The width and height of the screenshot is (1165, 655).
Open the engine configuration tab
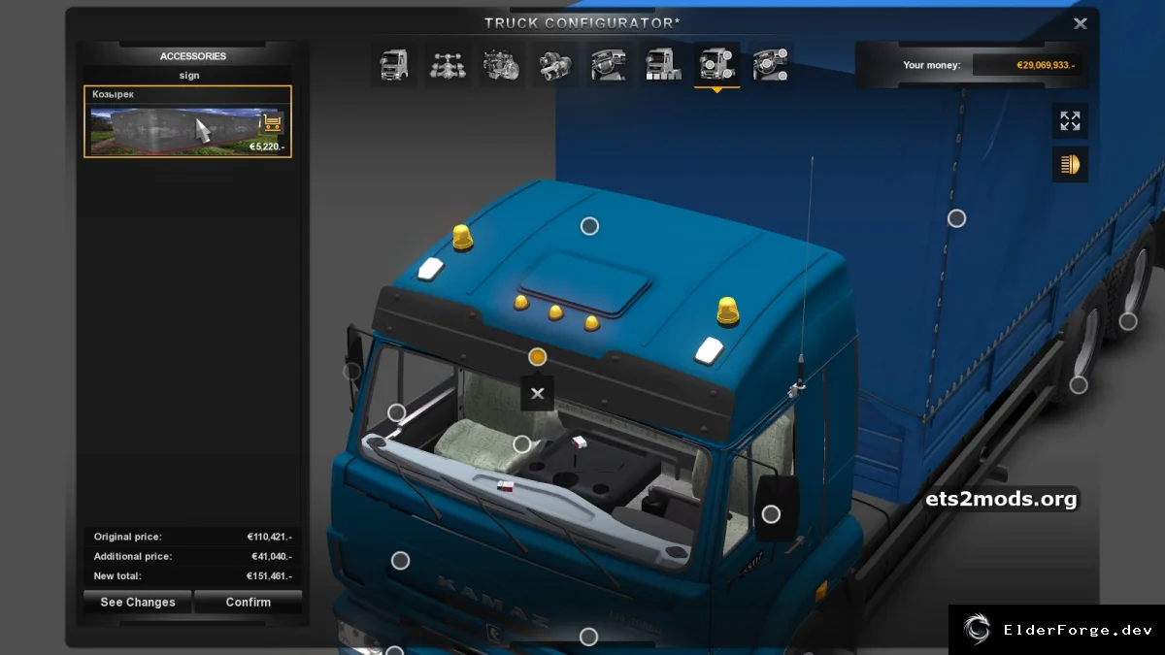[502, 65]
